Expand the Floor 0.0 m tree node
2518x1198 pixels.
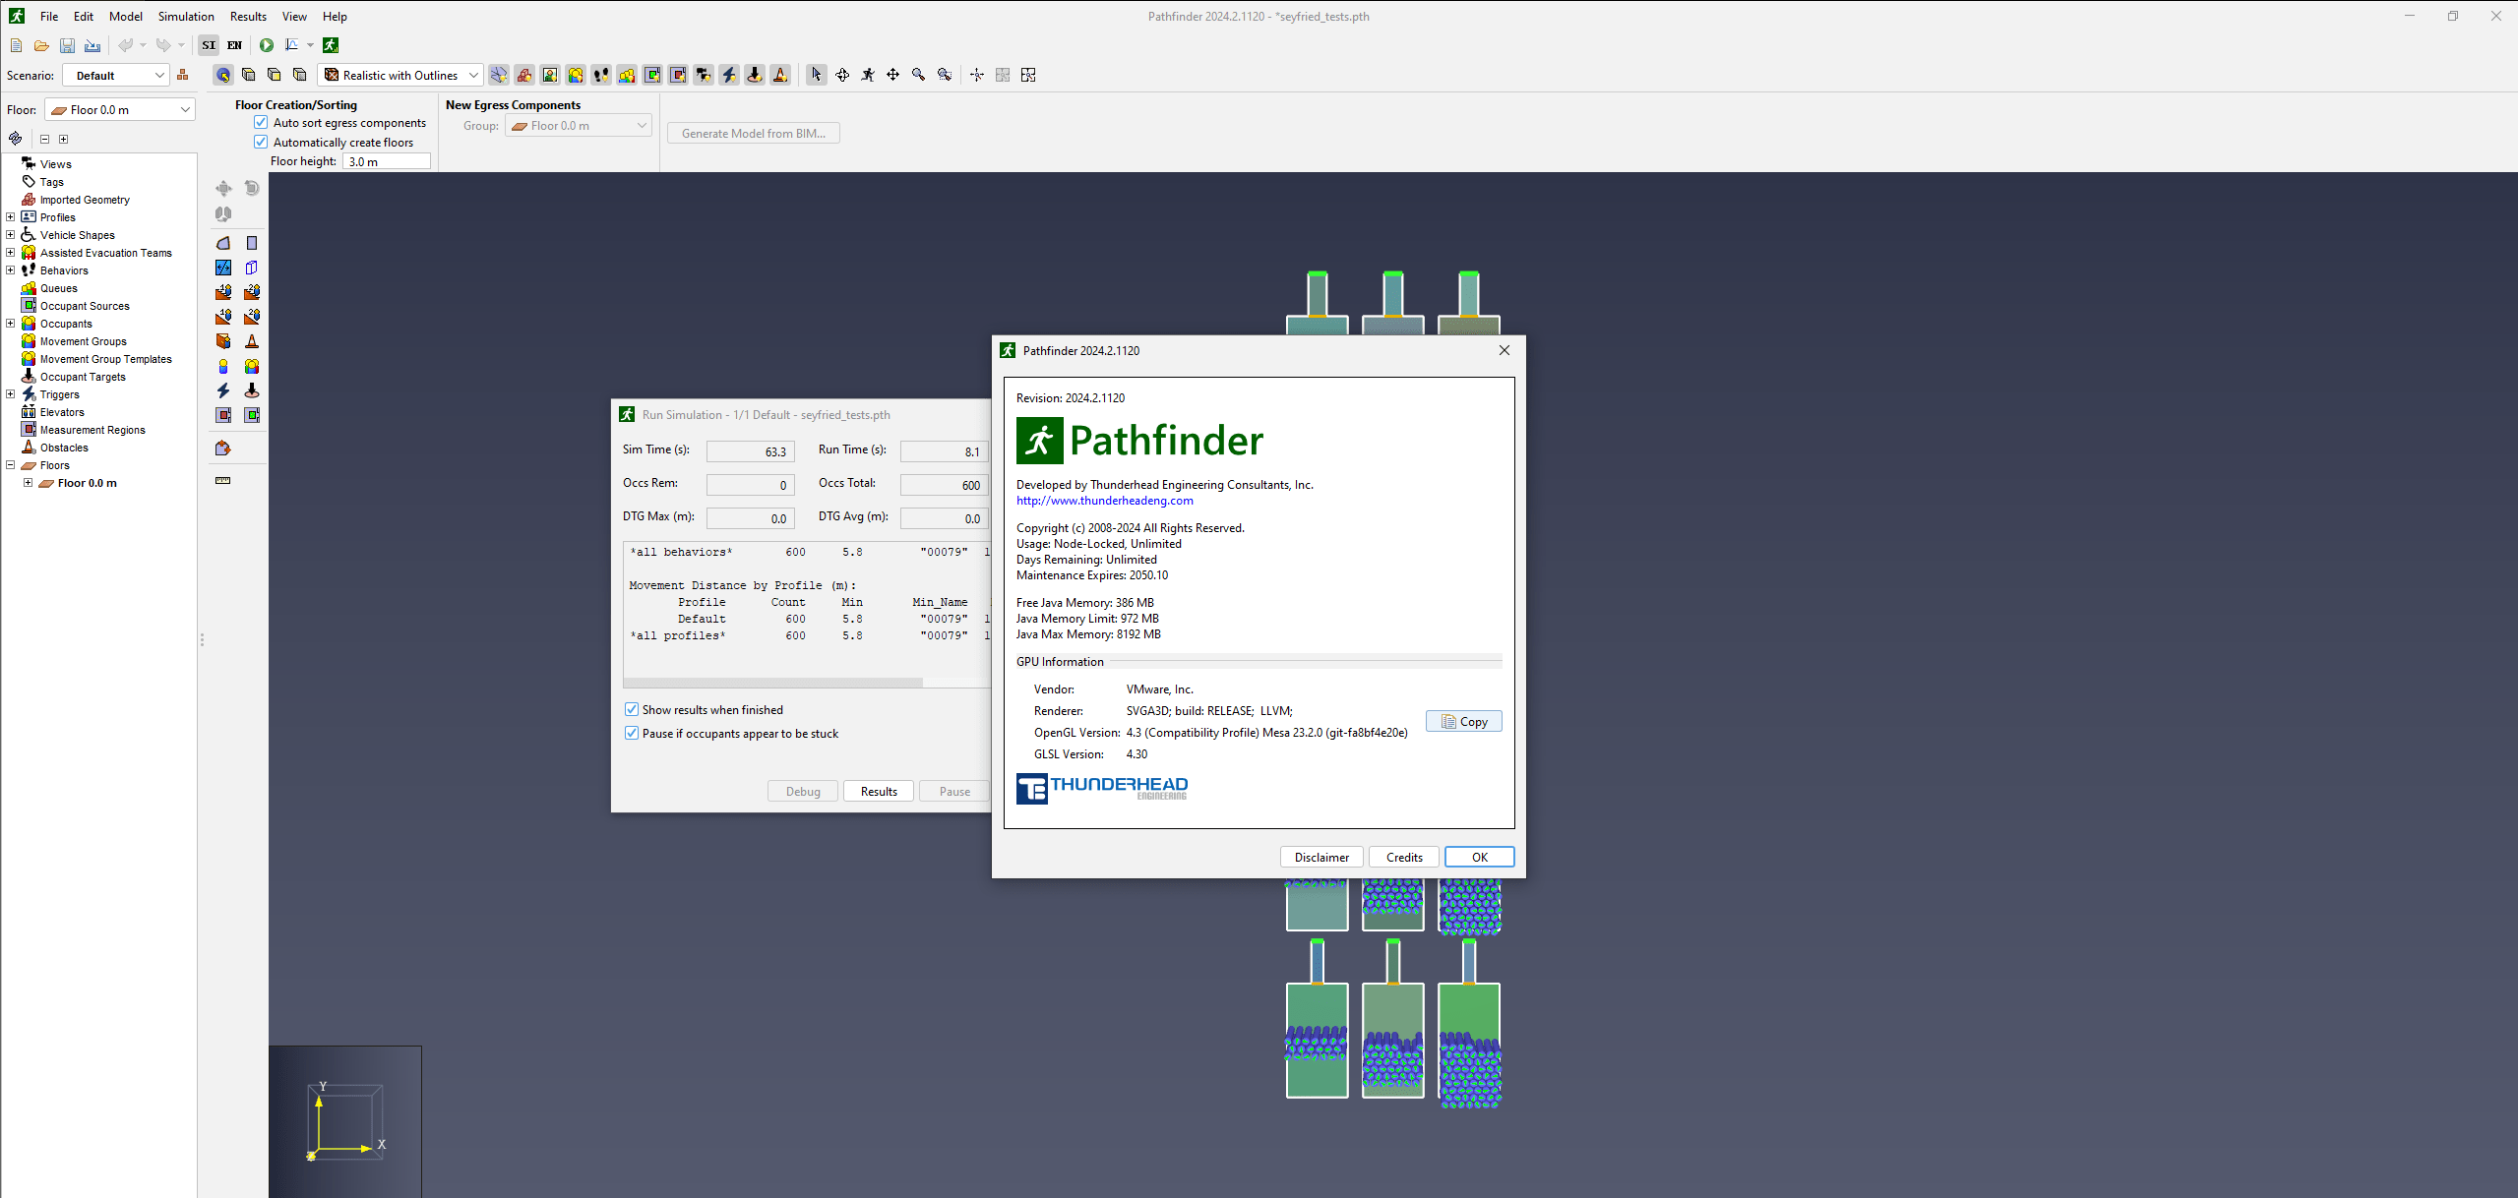(x=28, y=483)
